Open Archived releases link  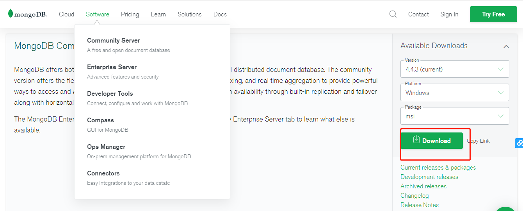[x=423, y=186]
